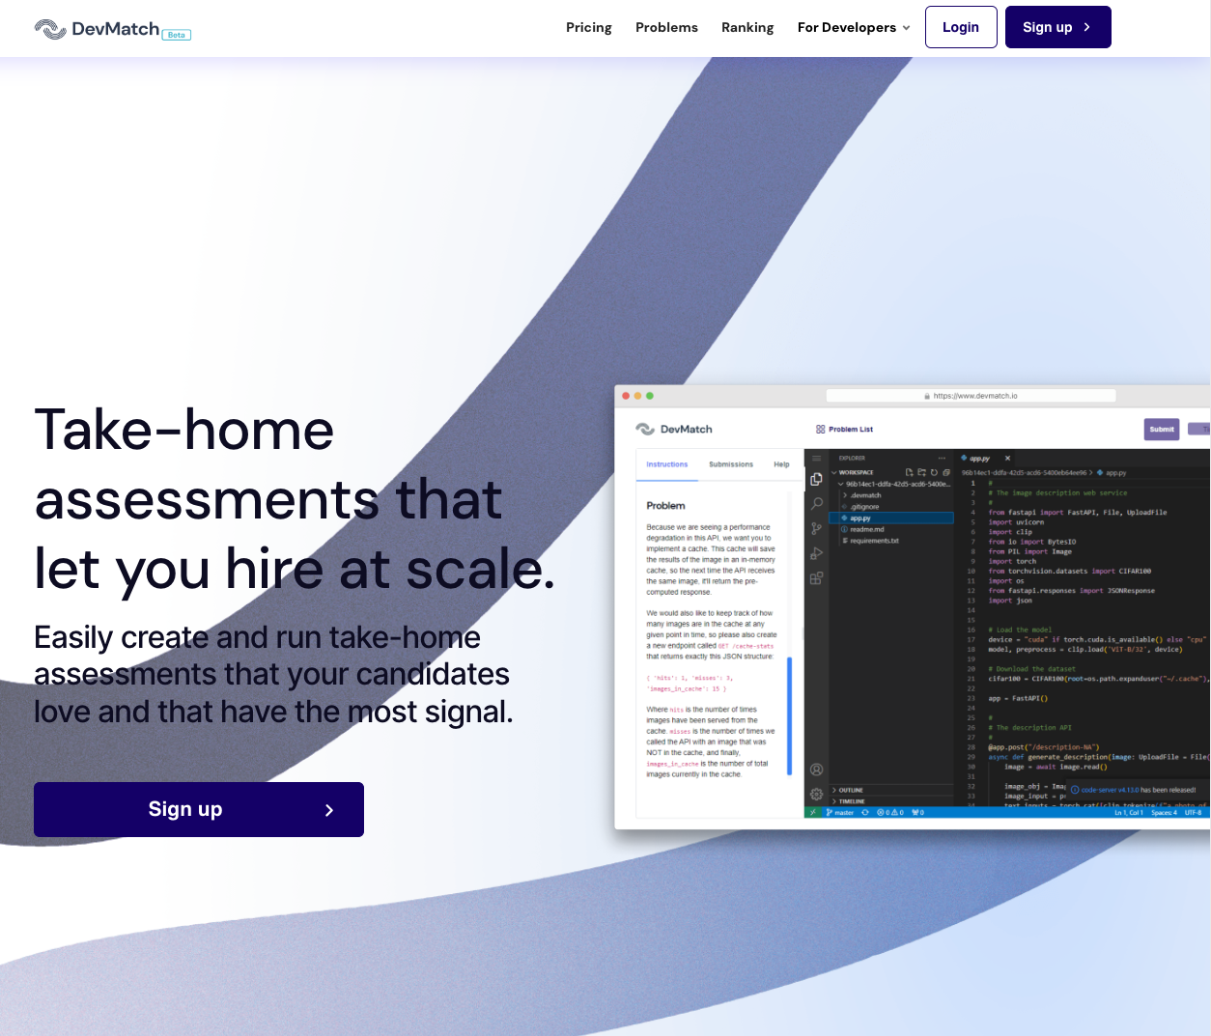
Task: Open the Source Control icon in the activity bar
Action: point(817,528)
